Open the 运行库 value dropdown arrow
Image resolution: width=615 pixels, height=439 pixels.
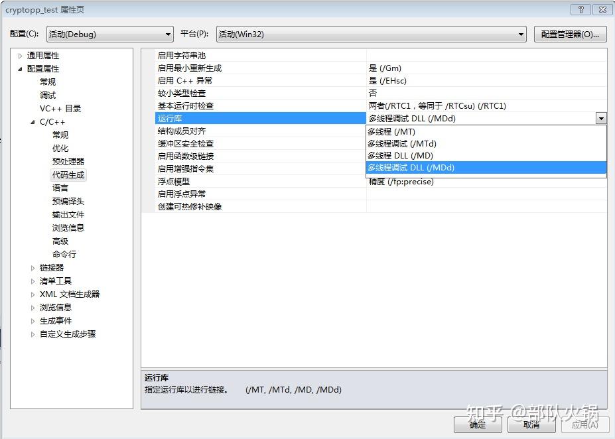pos(601,118)
